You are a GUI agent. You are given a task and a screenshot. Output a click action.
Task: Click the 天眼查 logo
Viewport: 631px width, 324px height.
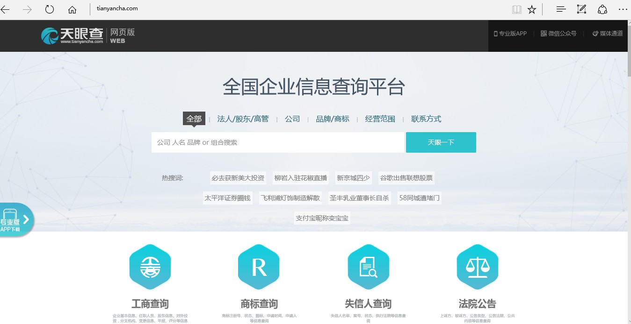[x=73, y=35]
